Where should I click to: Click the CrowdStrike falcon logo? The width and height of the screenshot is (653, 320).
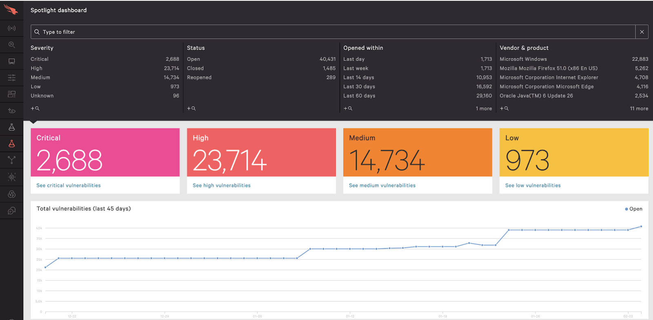(11, 10)
